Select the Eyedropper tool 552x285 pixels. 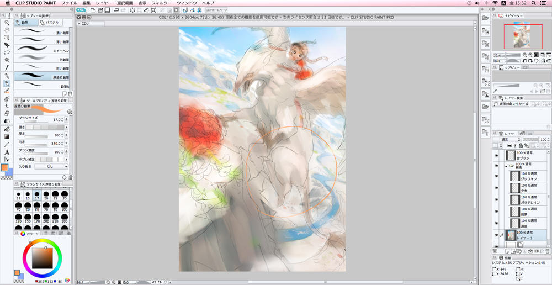point(7,67)
